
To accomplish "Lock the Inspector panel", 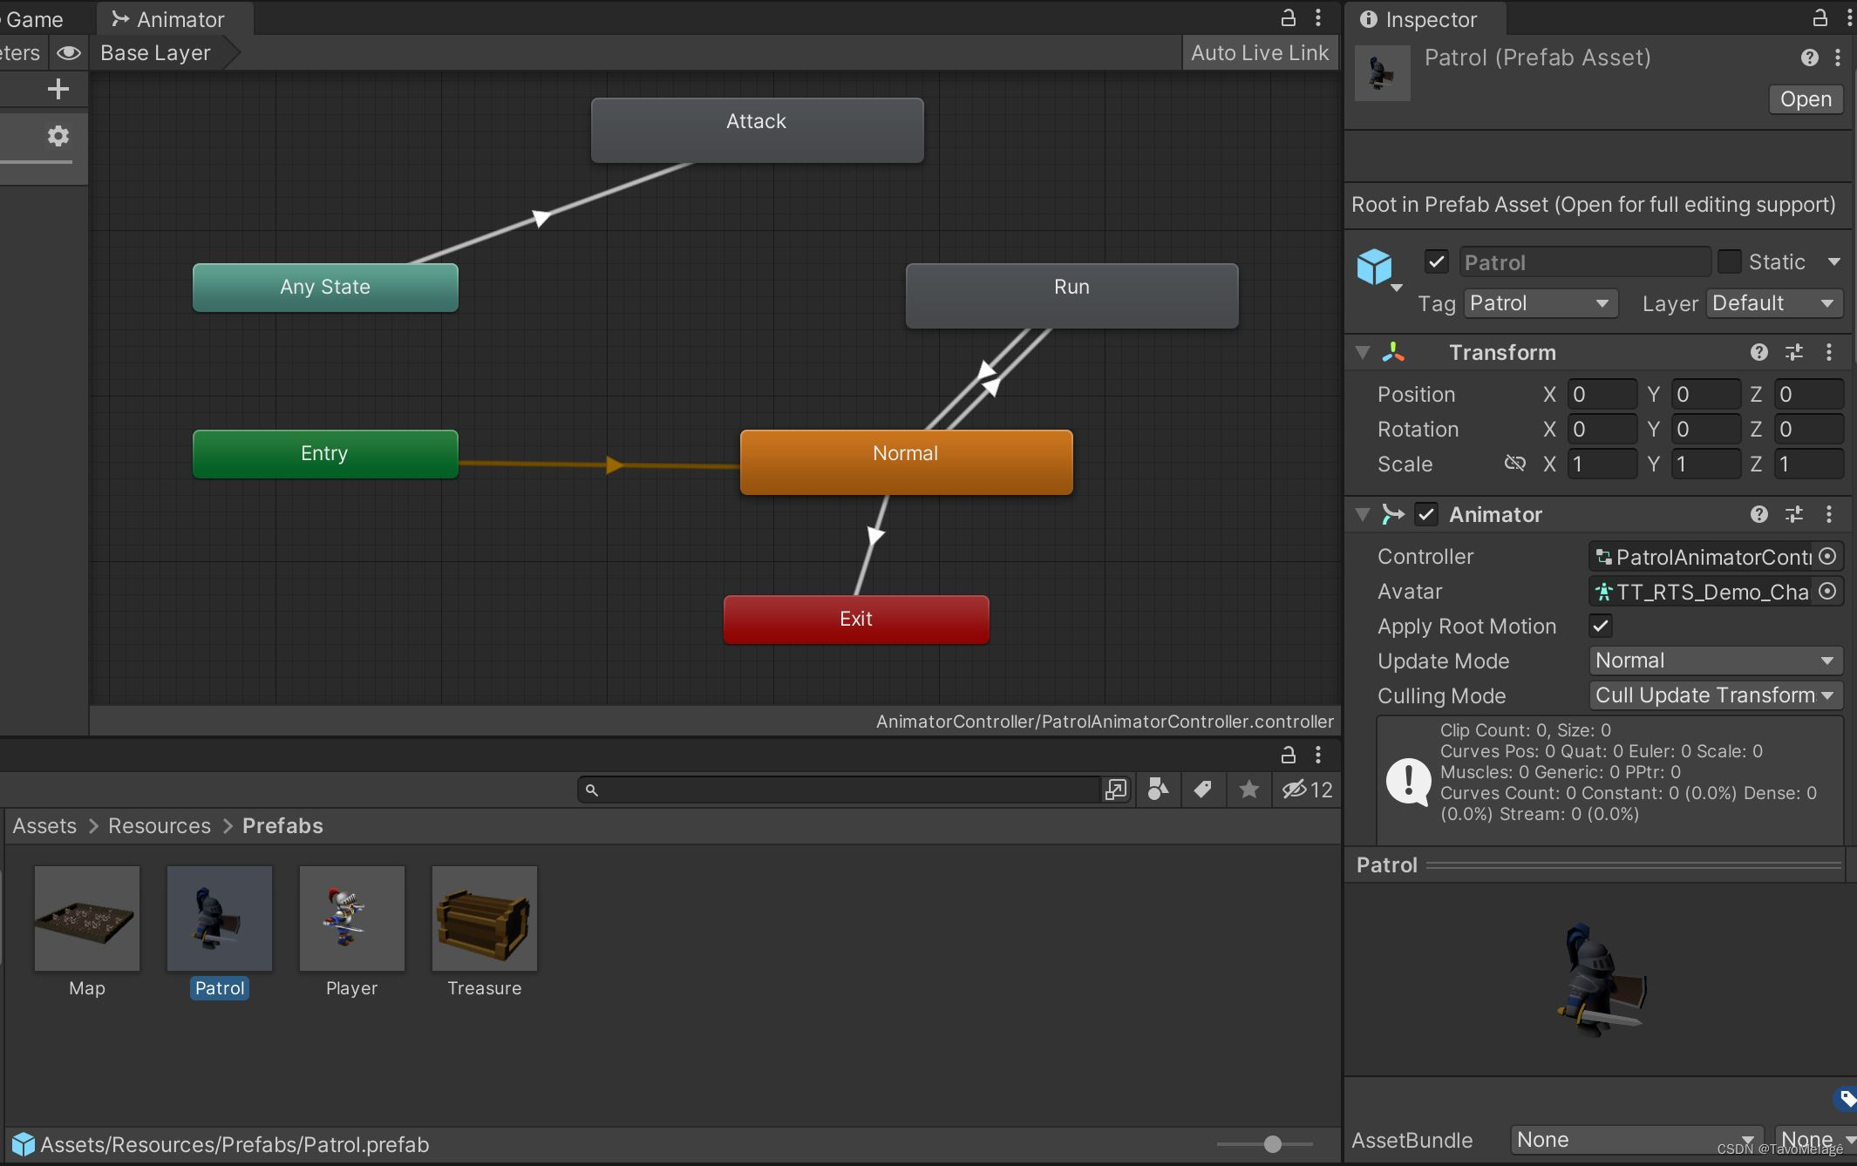I will [1820, 17].
